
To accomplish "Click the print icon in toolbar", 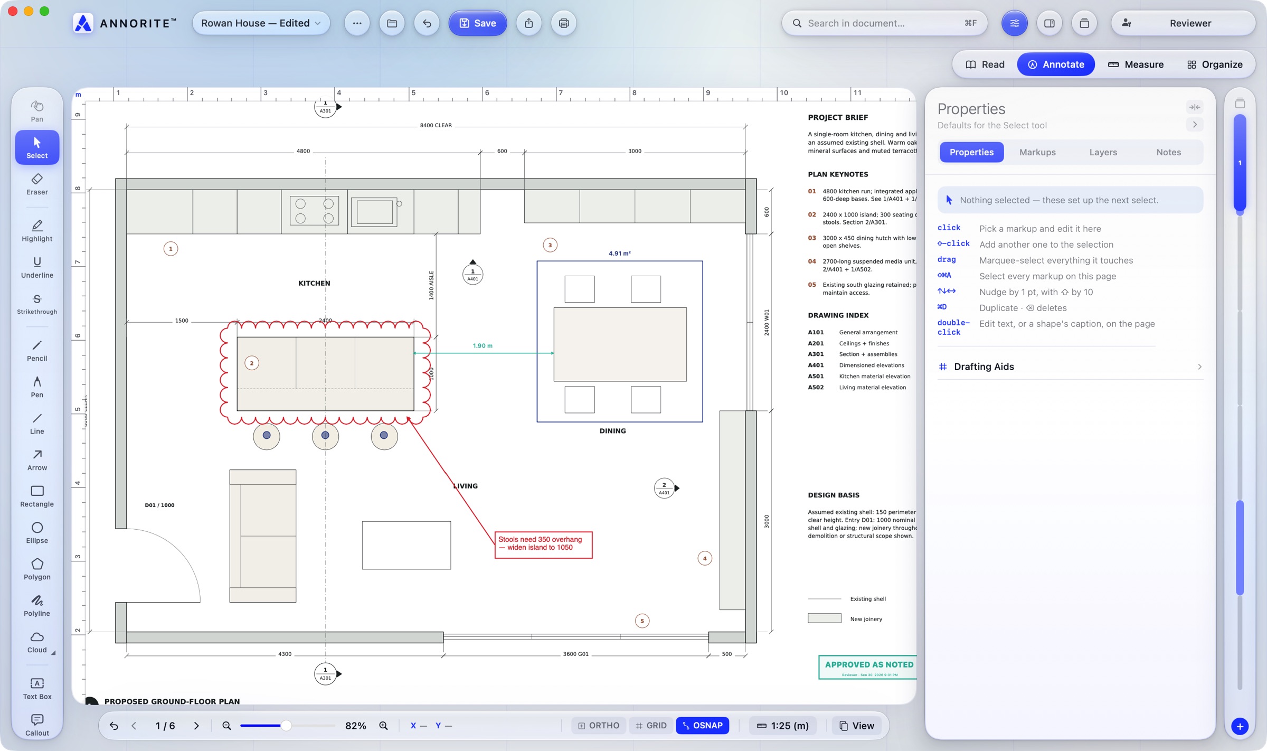I will (x=563, y=23).
